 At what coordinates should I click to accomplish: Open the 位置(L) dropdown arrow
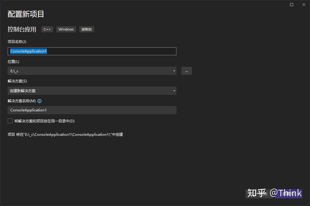[174, 71]
